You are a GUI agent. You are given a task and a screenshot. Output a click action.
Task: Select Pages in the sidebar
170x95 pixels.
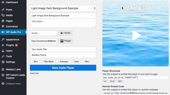point(9,21)
